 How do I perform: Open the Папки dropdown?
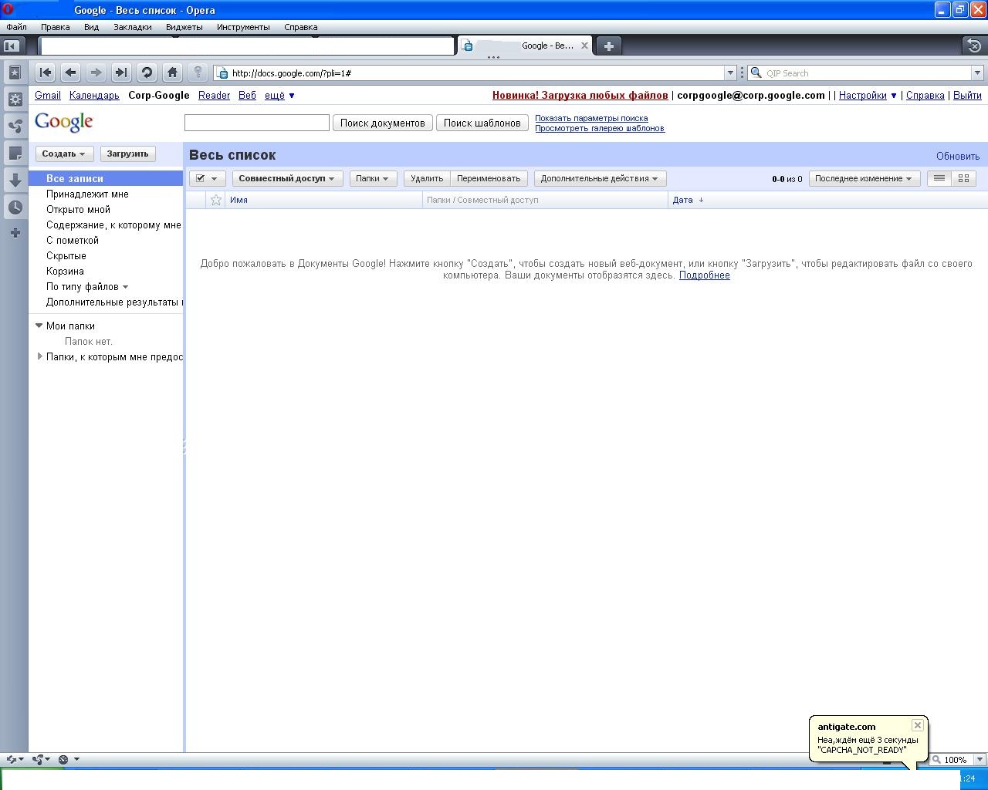pos(373,178)
